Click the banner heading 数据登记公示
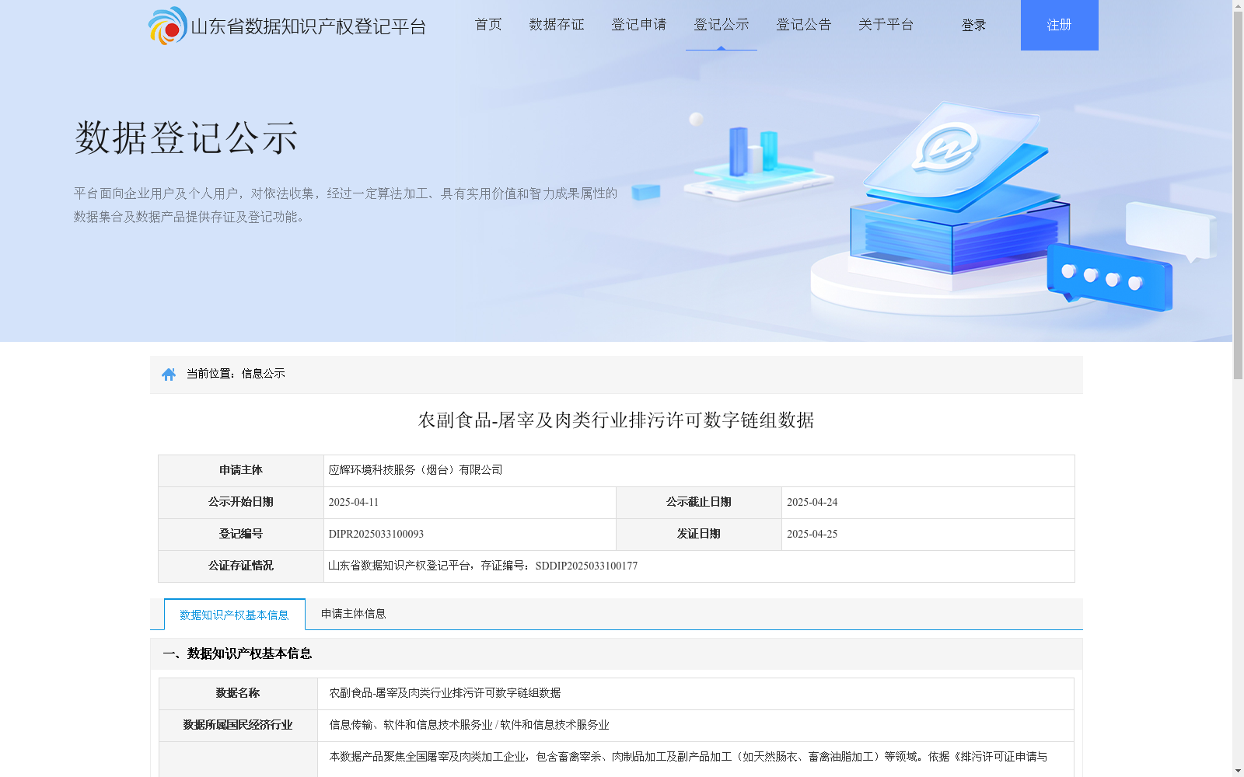The width and height of the screenshot is (1244, 777). (x=186, y=138)
